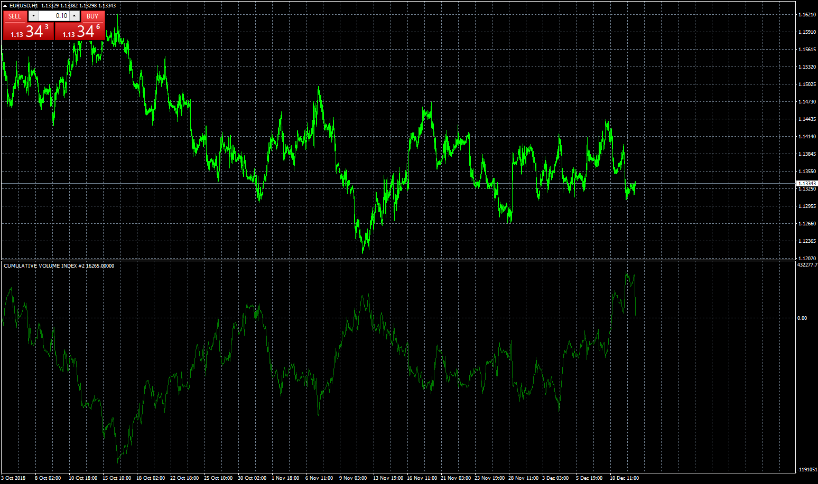
Task: Click the 1.12070 price axis label
Action: click(807, 259)
